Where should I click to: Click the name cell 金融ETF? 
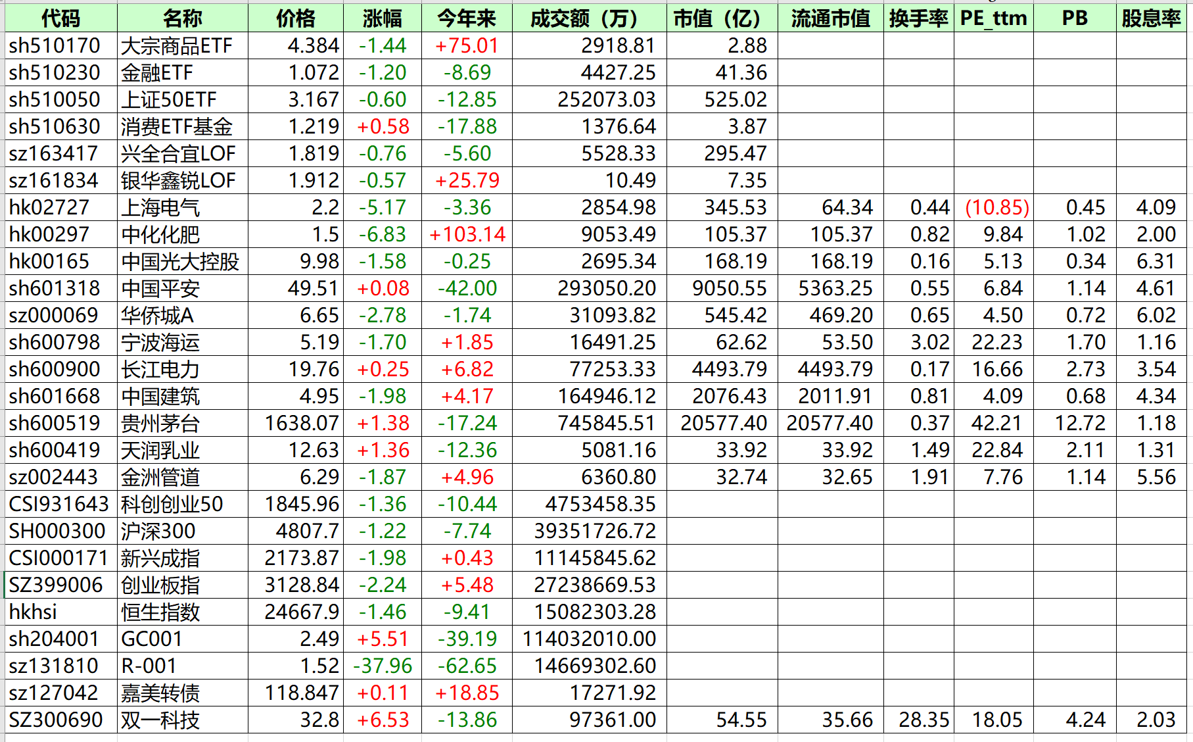(183, 72)
